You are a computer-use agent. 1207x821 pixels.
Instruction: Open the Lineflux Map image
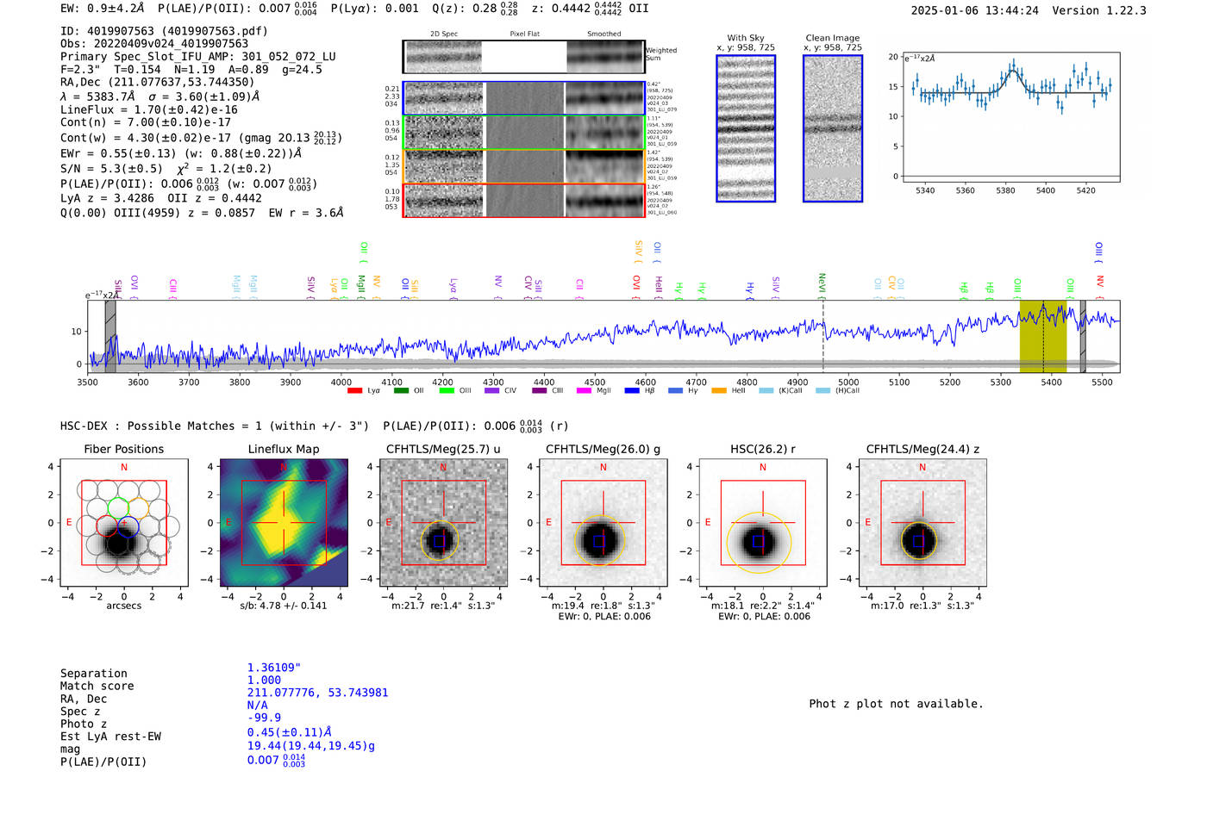click(x=284, y=523)
